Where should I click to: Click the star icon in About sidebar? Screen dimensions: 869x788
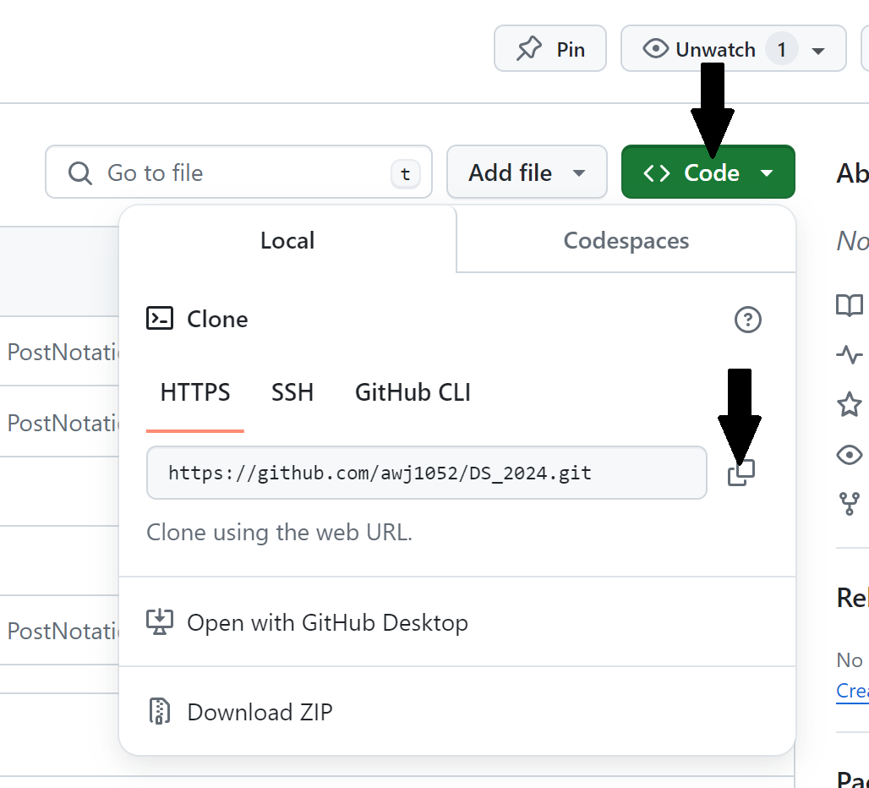(850, 404)
